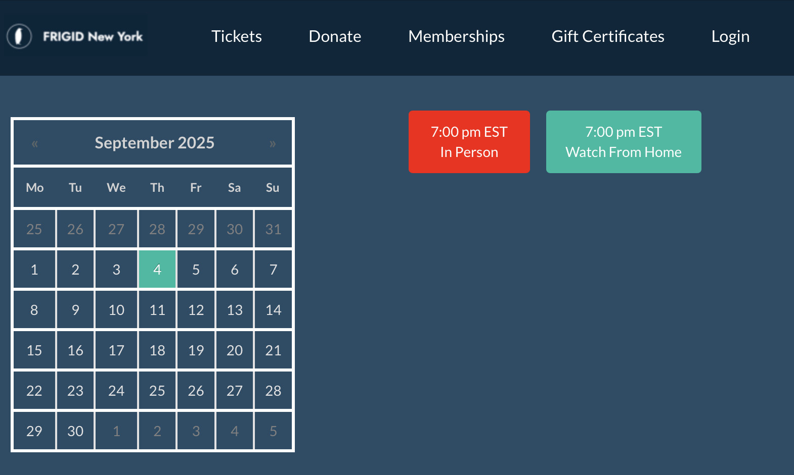794x475 pixels.
Task: Go to Memberships page
Action: coord(456,36)
